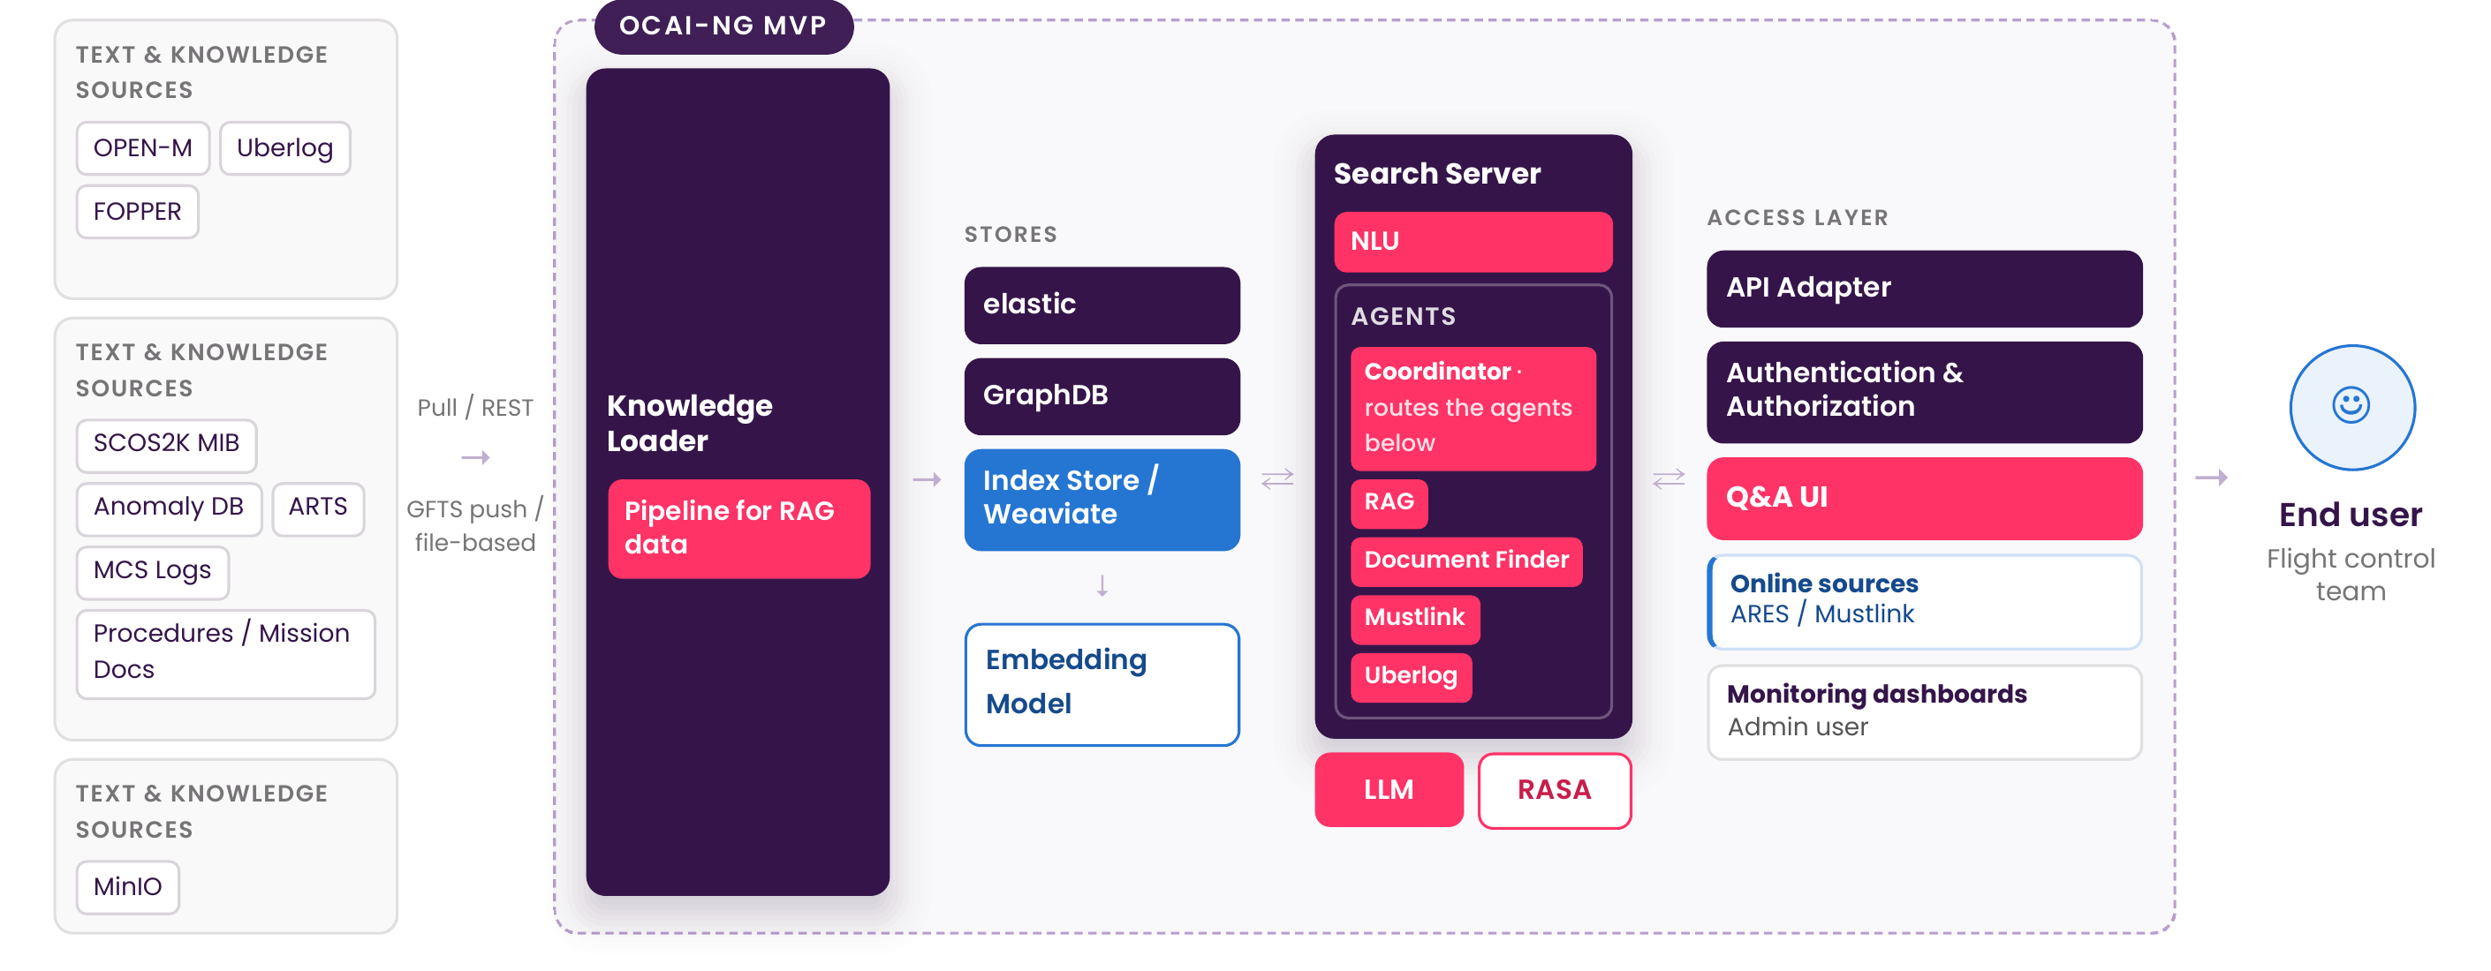
Task: Select the Index Store / Weaviate block
Action: (x=1102, y=500)
